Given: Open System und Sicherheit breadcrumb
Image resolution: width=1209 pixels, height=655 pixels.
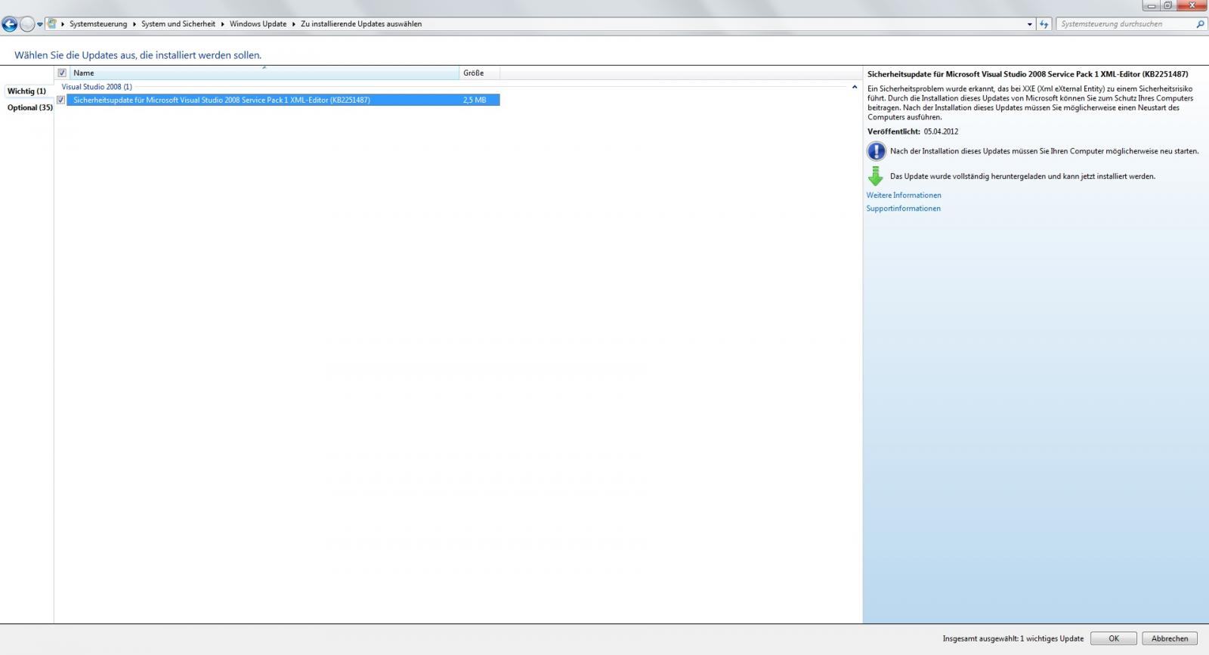Looking at the screenshot, I should point(178,24).
